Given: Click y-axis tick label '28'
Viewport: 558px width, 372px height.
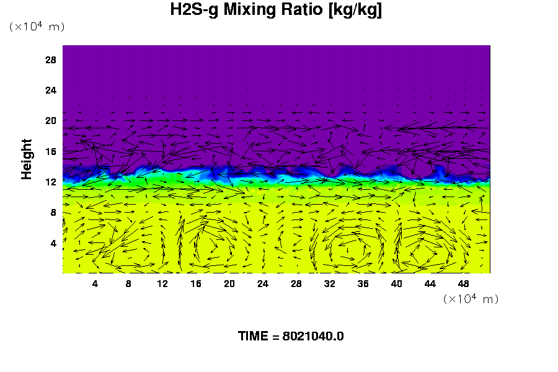Looking at the screenshot, I should point(51,60).
